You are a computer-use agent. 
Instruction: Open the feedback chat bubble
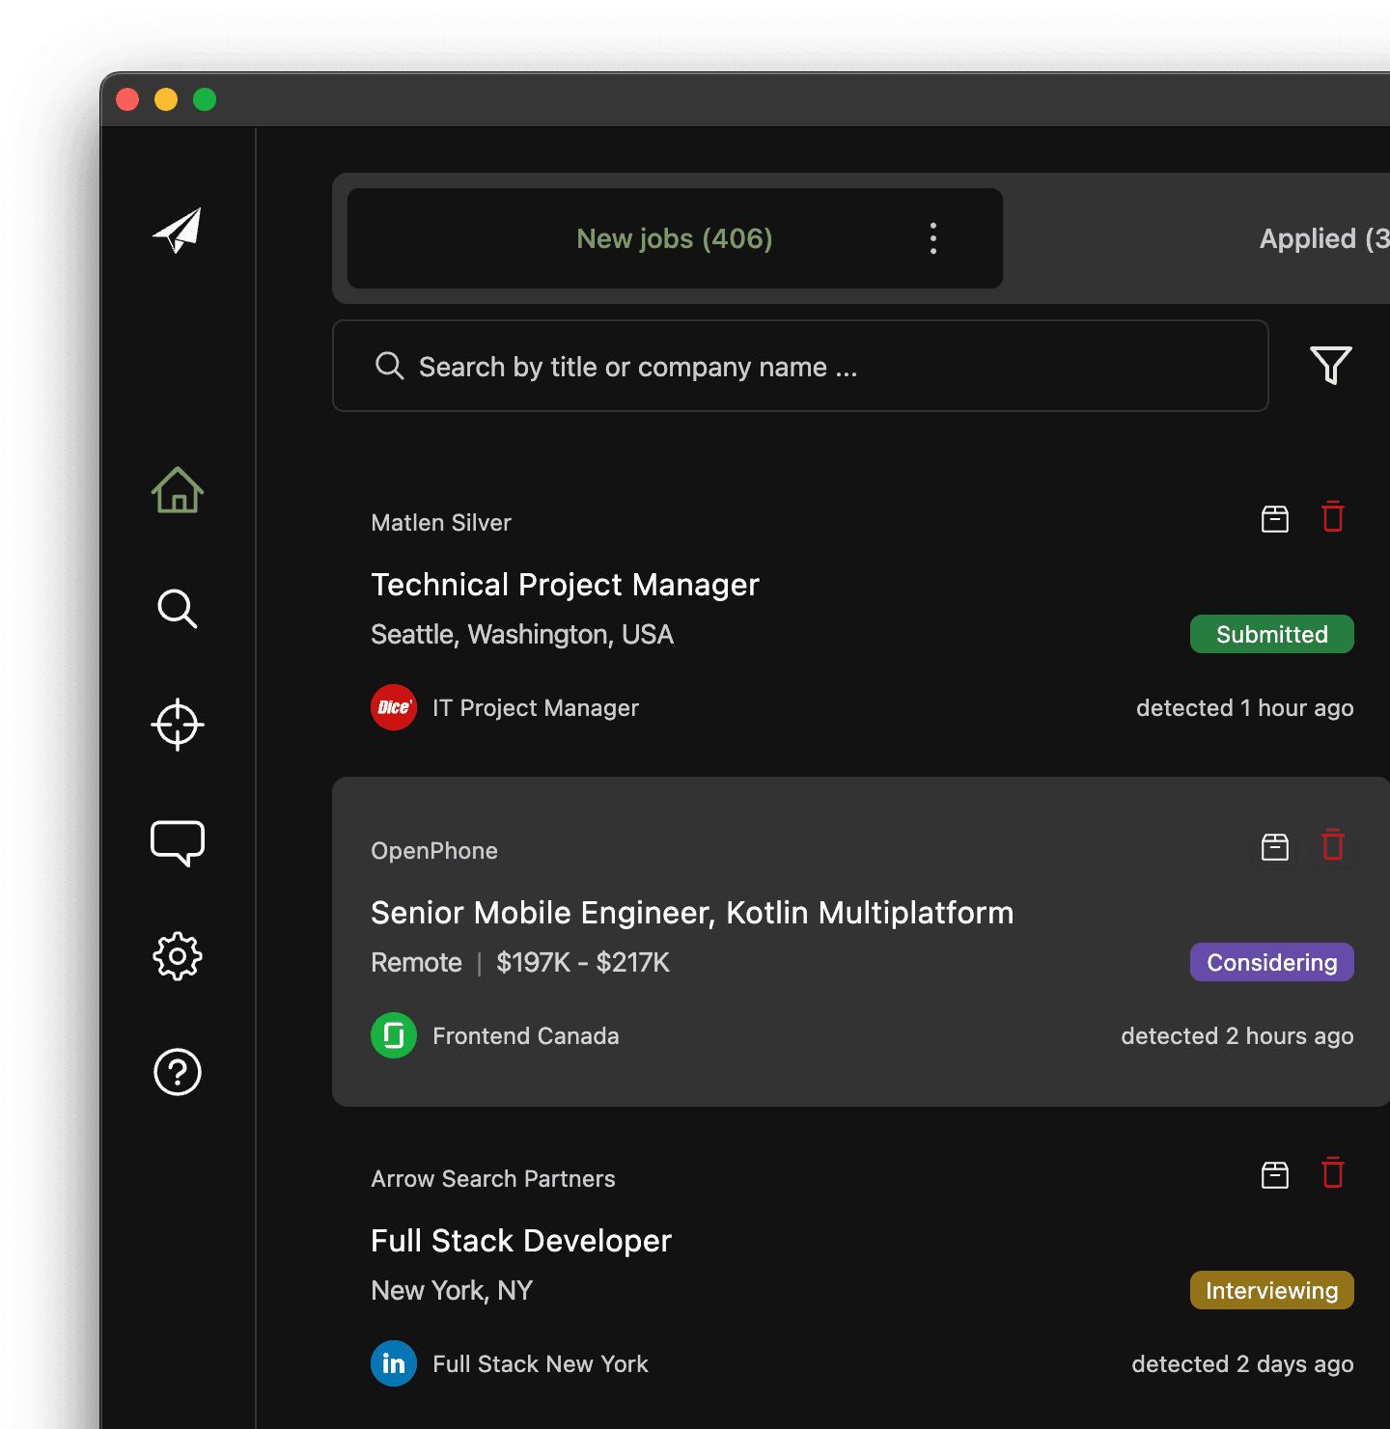pos(177,842)
